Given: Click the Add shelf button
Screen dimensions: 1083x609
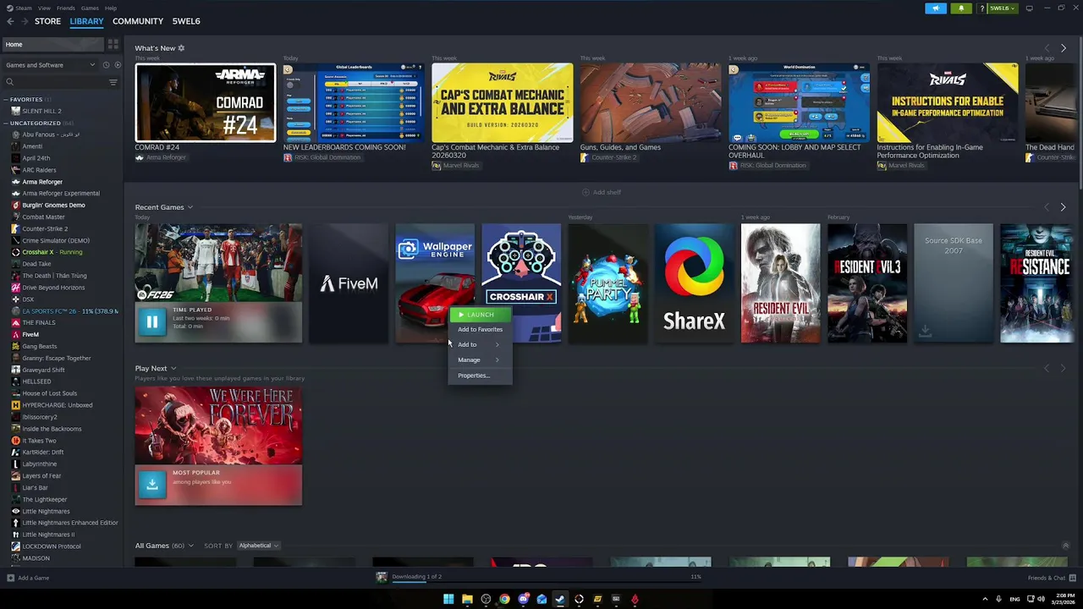Looking at the screenshot, I should 602,192.
